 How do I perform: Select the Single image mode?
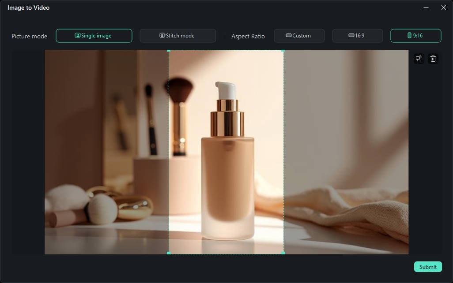(94, 36)
